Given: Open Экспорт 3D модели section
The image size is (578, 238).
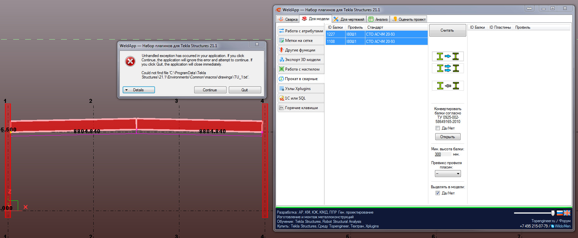Looking at the screenshot, I should [x=301, y=60].
